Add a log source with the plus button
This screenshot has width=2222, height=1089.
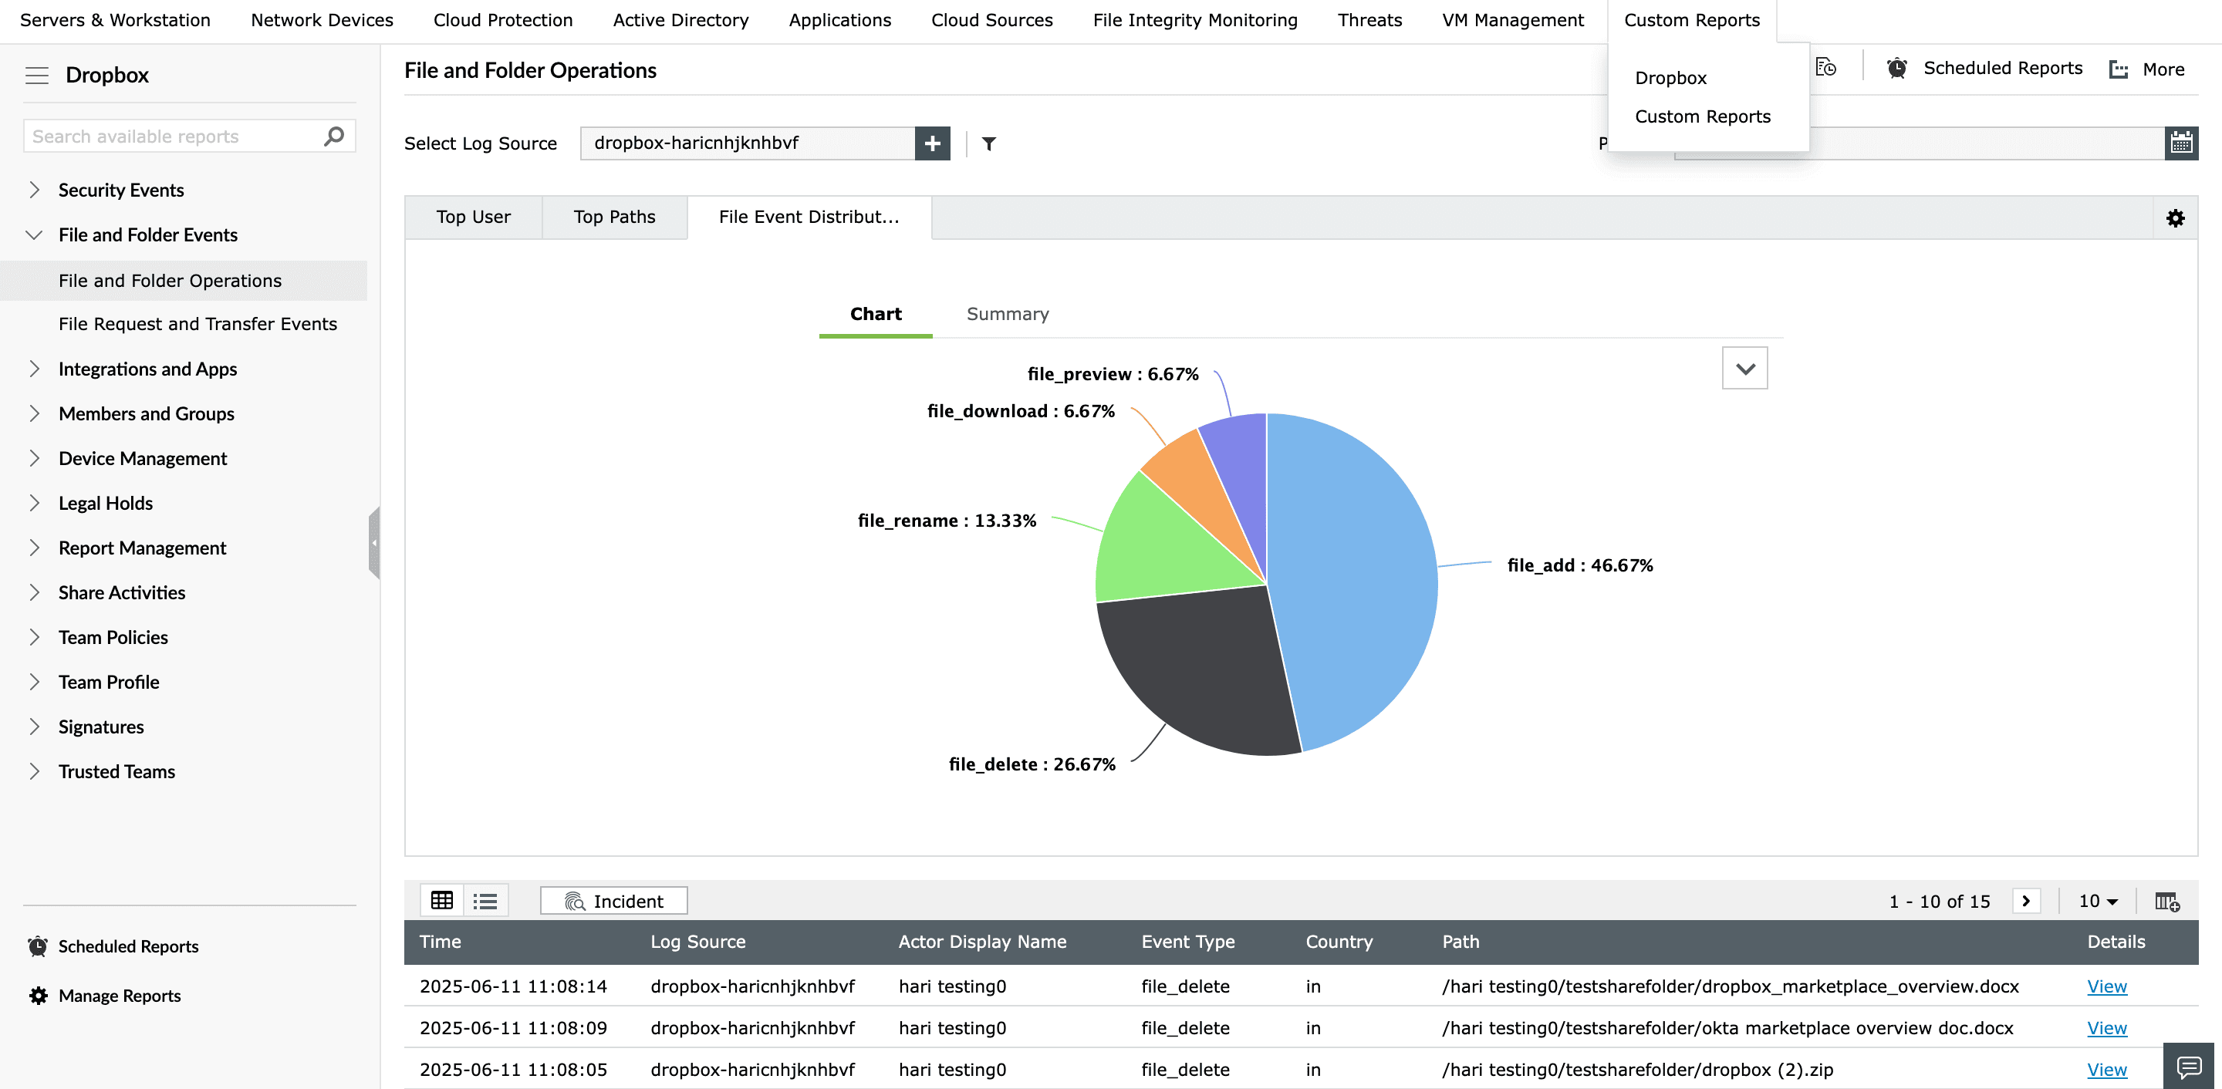point(933,143)
